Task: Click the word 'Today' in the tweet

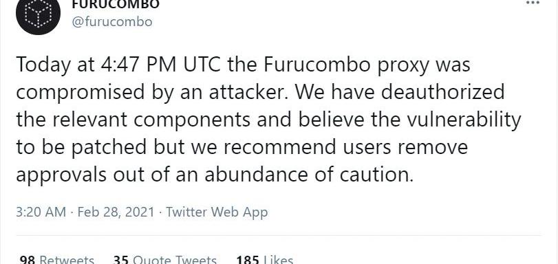Action: click(43, 65)
